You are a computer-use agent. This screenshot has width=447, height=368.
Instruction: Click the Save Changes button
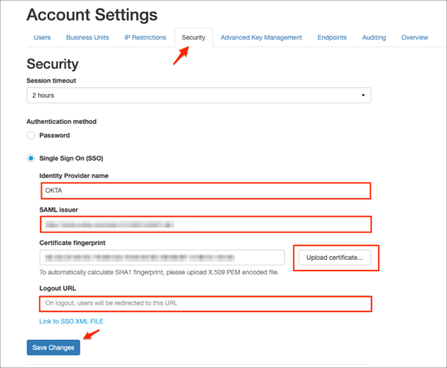[53, 348]
